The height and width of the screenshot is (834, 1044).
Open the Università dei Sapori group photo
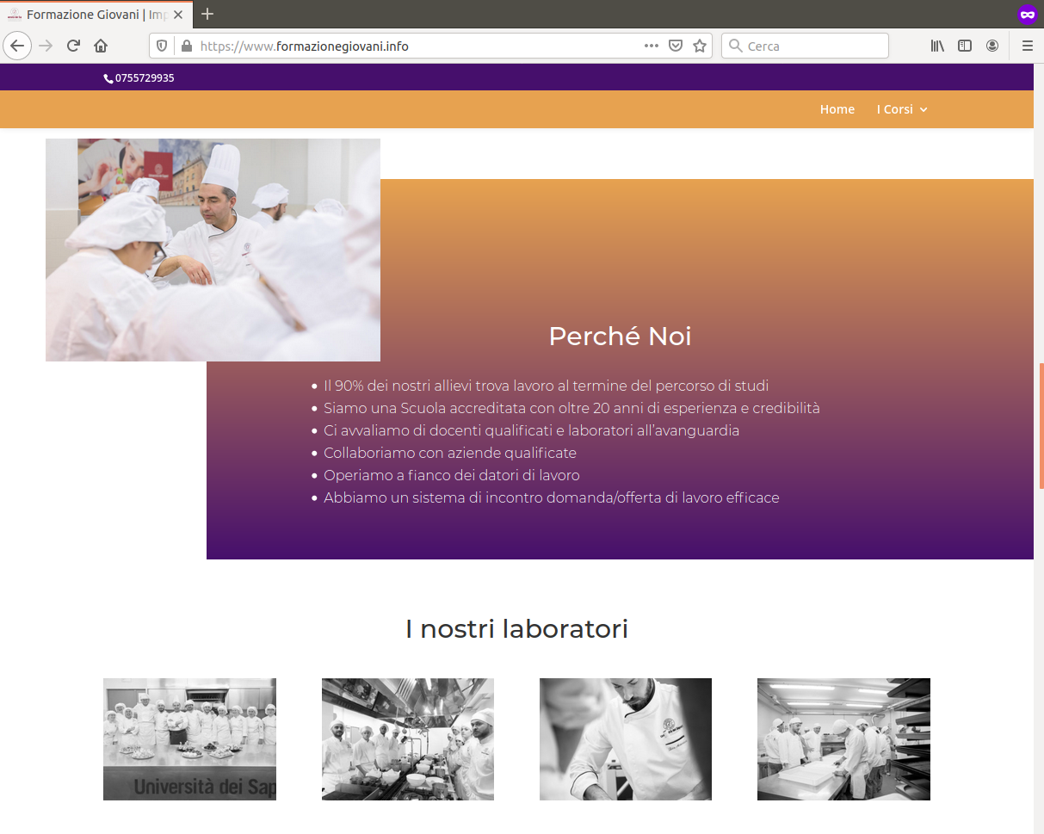(x=189, y=739)
